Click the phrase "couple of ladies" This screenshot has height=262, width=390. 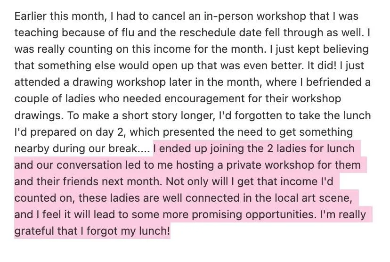point(55,99)
